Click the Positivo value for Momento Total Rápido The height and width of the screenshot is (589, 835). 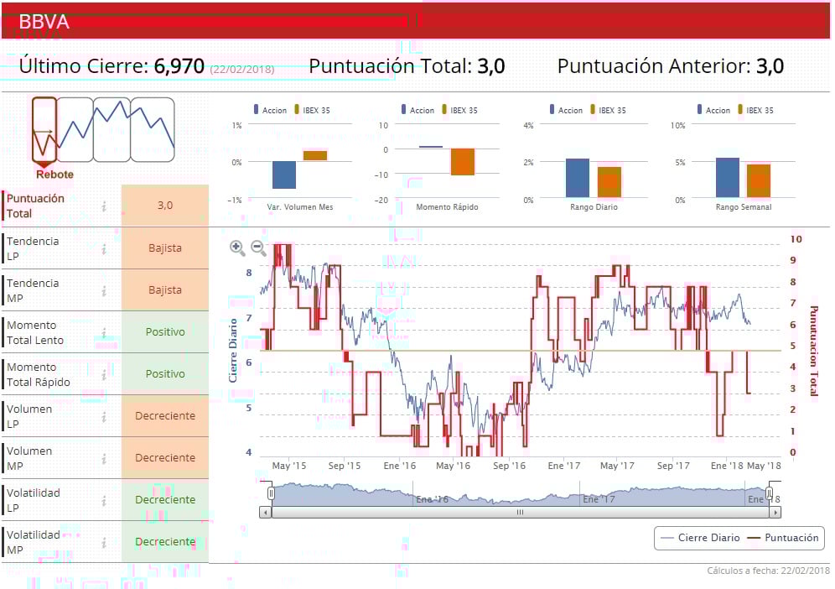tap(165, 374)
